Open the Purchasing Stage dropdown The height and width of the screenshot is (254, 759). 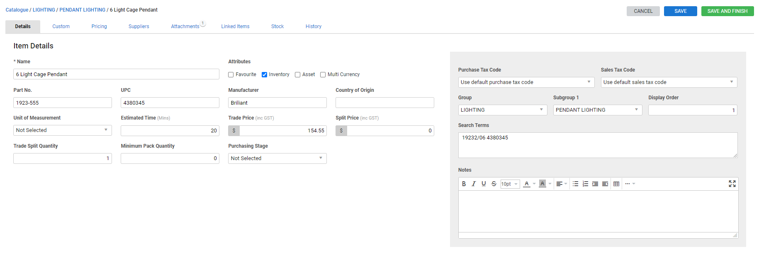tap(277, 158)
